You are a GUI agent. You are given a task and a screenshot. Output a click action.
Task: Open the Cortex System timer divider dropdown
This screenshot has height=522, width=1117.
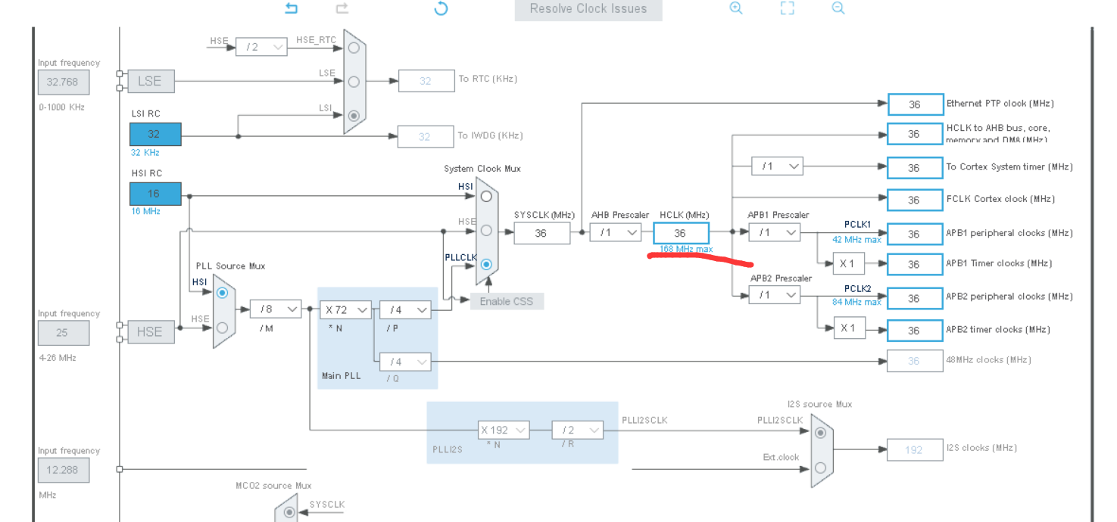[777, 166]
